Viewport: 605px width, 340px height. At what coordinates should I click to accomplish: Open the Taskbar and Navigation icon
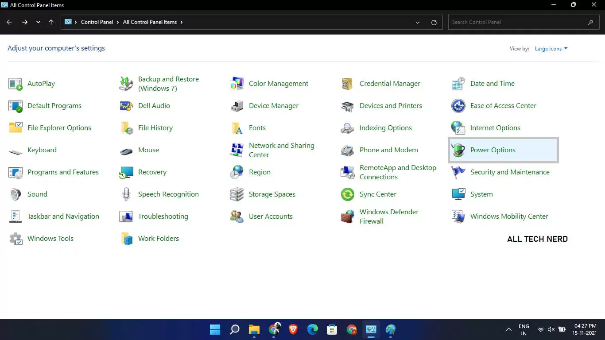pyautogui.click(x=16, y=216)
